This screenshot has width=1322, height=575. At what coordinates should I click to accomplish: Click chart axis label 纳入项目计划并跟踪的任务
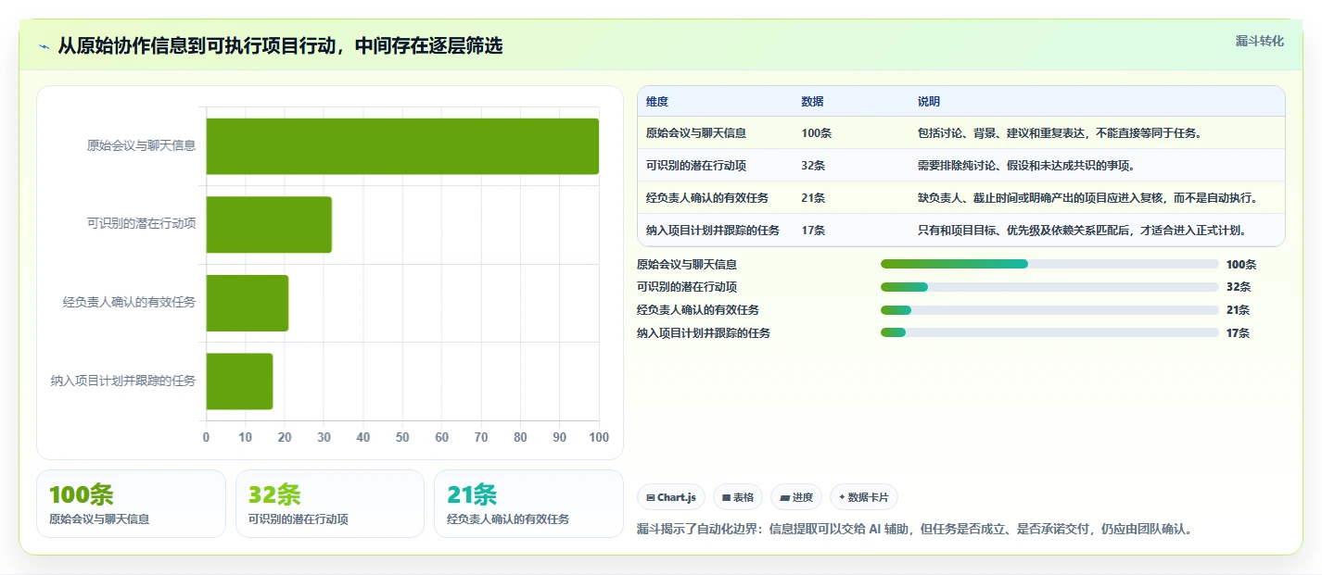[123, 381]
